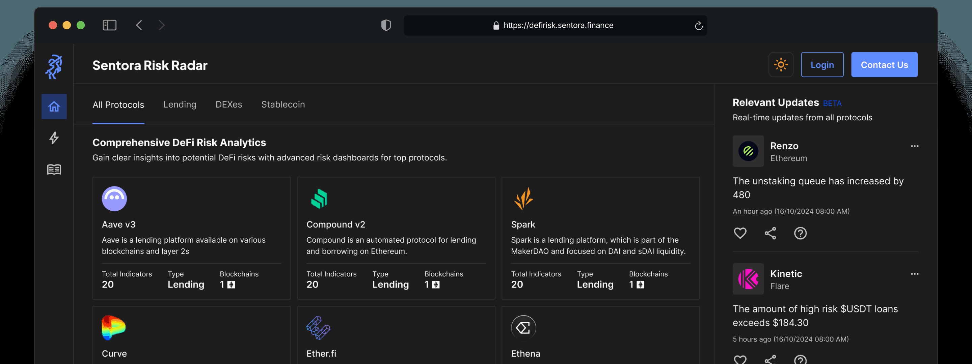The height and width of the screenshot is (364, 972).
Task: Click the Aave v3 description text
Action: [x=183, y=246]
